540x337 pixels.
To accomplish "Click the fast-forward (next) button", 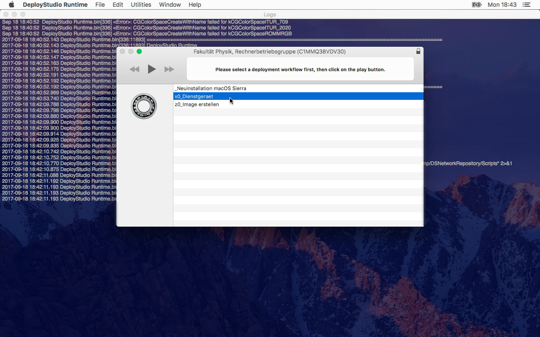I will click(x=169, y=70).
